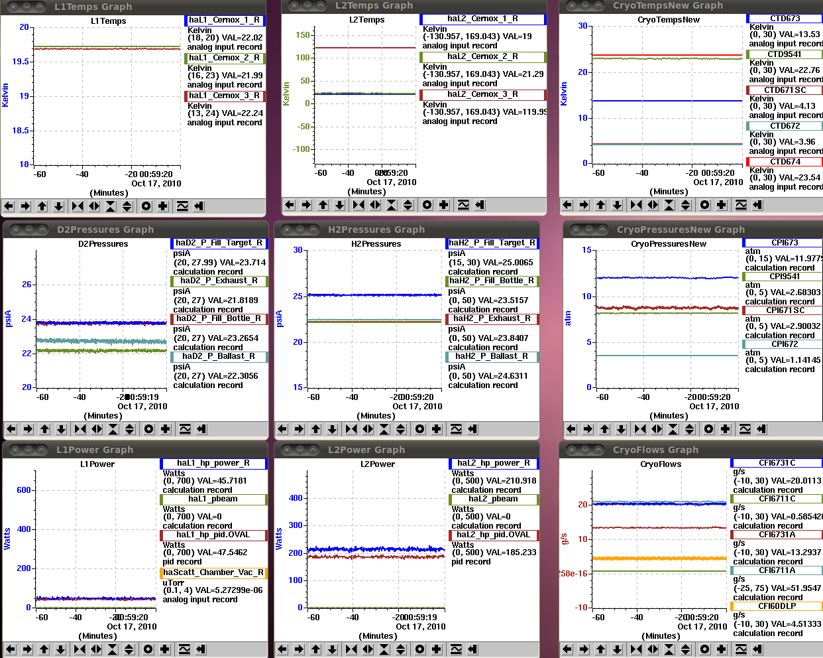Click VAL=25.0065 reading in H2Pressures legend
The image size is (823, 658).
pyautogui.click(x=505, y=263)
